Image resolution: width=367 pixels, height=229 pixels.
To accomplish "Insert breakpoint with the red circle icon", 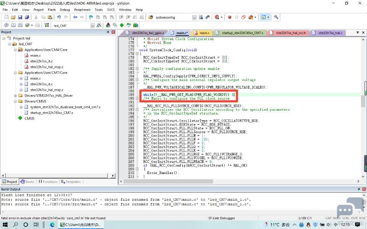I will click(x=230, y=17).
